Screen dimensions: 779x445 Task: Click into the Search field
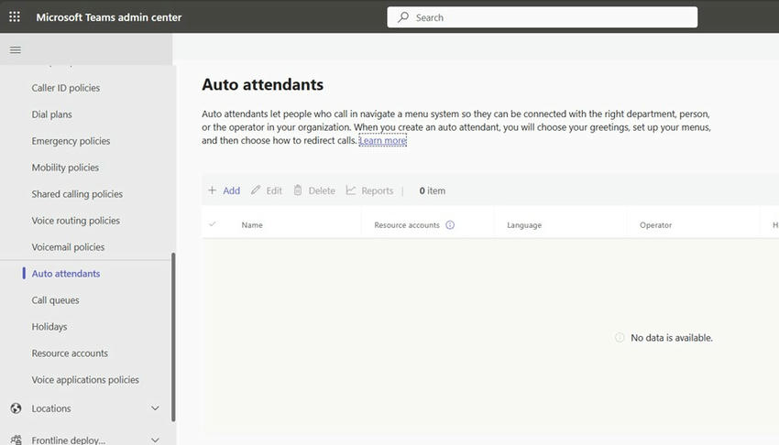[542, 17]
